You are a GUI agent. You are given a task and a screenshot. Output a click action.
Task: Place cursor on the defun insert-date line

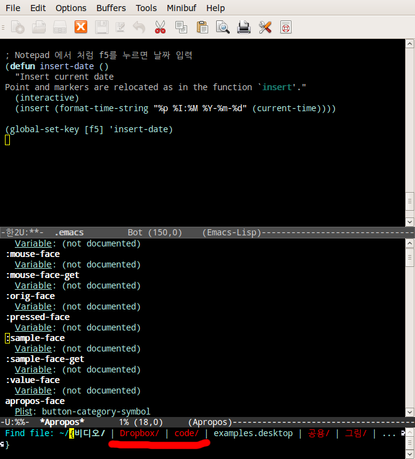pos(57,67)
